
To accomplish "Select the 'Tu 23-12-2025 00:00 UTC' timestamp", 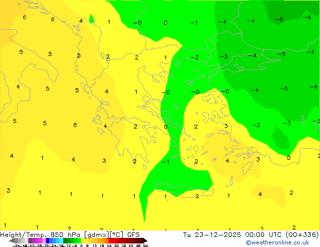I will point(233,235).
